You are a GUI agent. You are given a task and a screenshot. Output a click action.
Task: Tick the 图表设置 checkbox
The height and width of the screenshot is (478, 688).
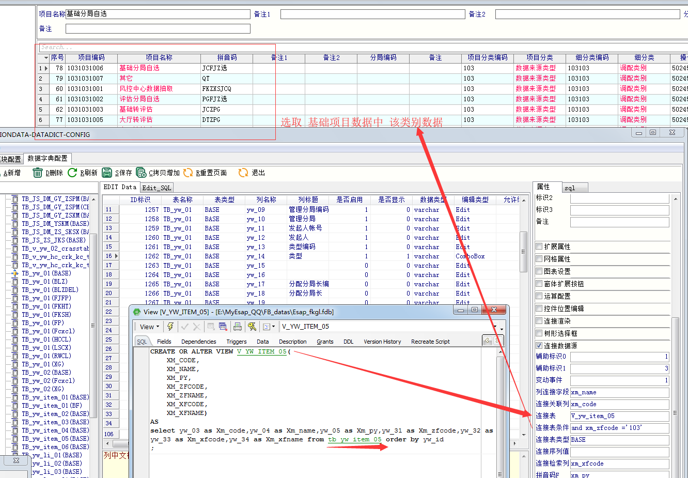point(539,271)
